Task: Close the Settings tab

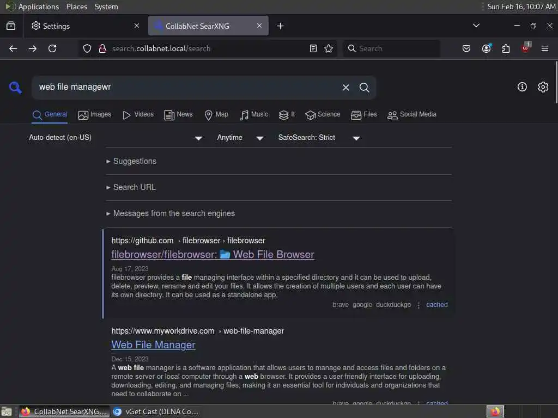Action: tap(137, 26)
